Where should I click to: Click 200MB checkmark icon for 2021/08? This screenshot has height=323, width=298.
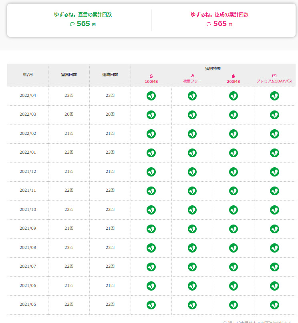tap(233, 248)
